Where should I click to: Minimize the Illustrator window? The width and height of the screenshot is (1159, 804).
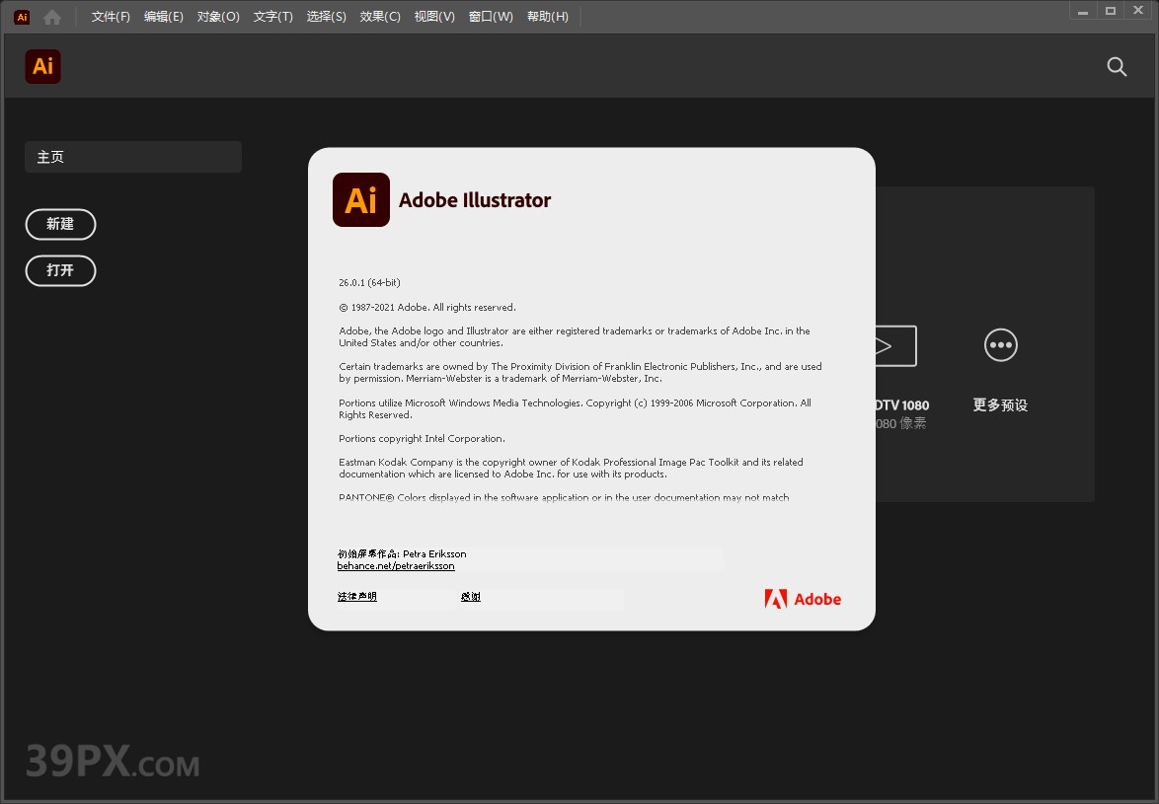[x=1083, y=11]
